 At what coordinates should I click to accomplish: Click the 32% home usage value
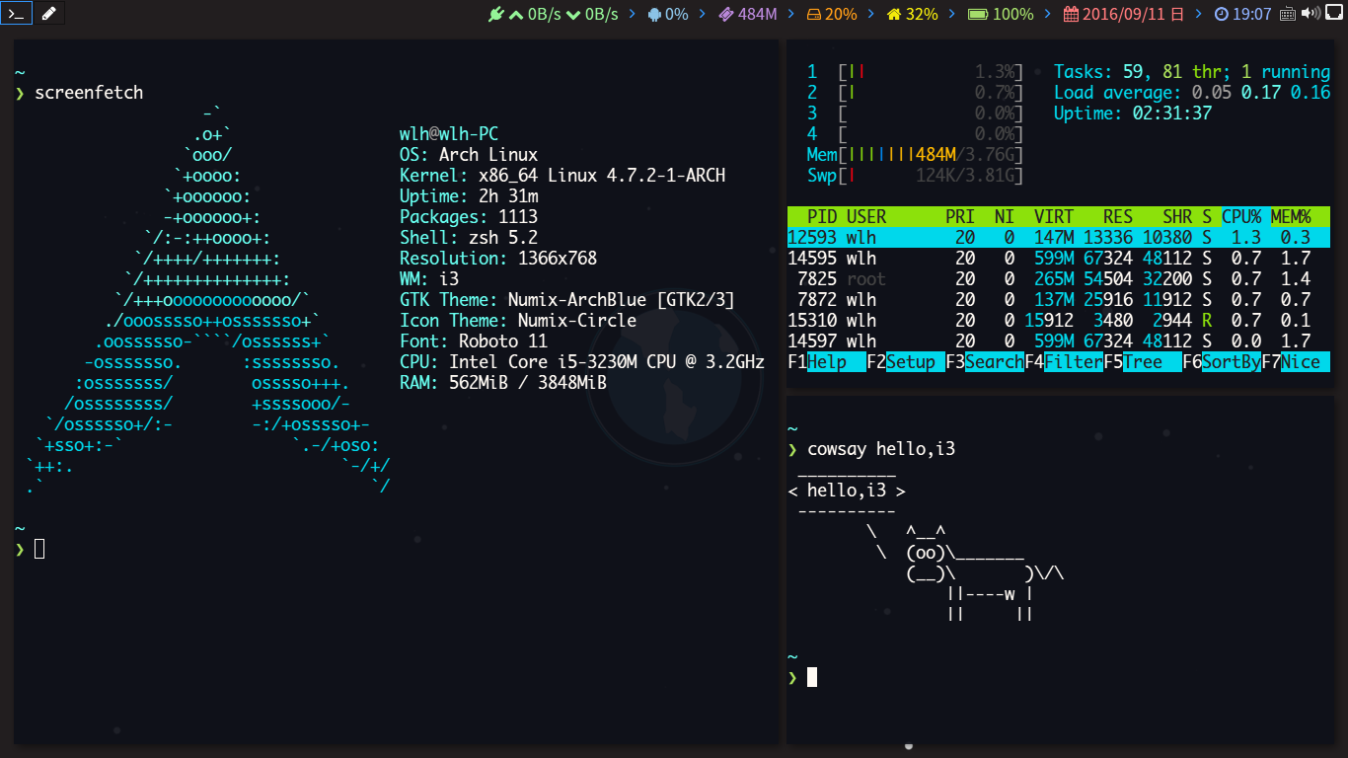click(x=922, y=14)
